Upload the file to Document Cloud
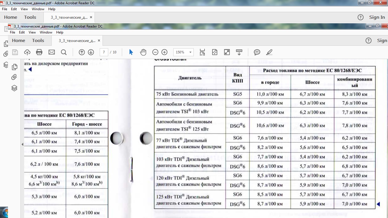The height and width of the screenshot is (218, 388). pos(27,52)
